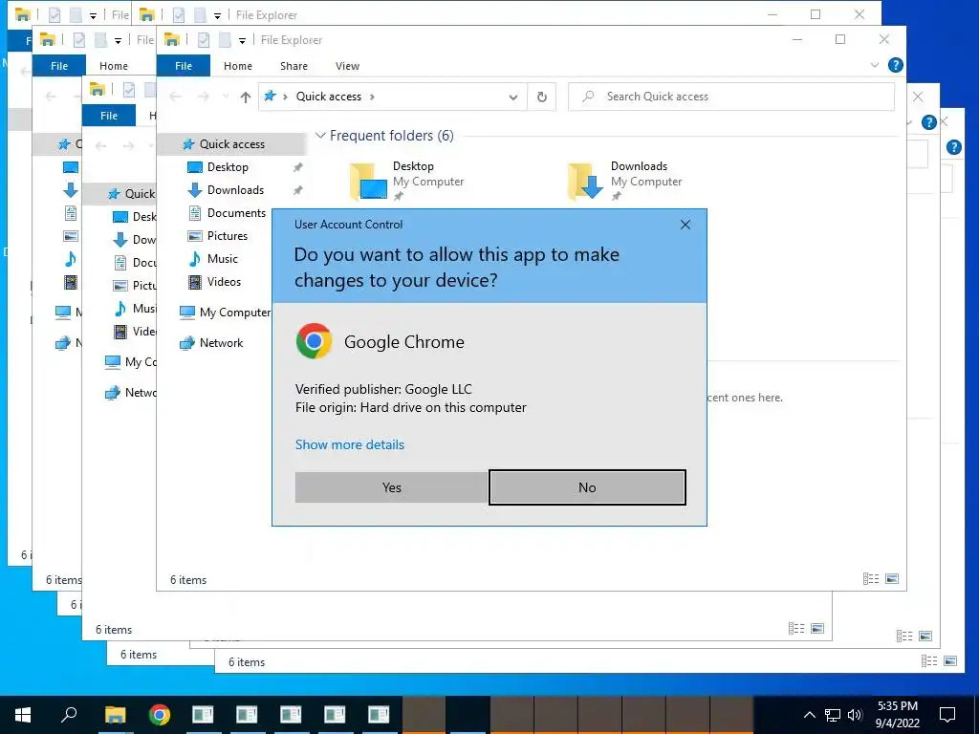
Task: Open File tab in second Explorer window
Action: 59,66
